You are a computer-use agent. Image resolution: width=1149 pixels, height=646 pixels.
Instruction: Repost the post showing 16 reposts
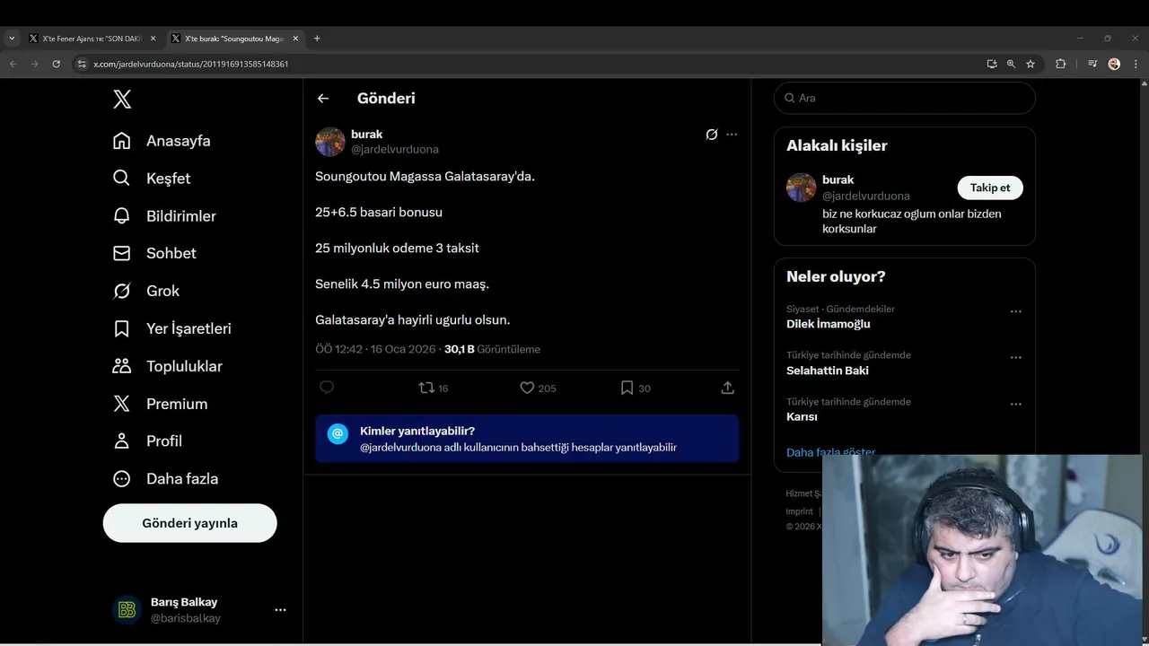pyautogui.click(x=434, y=388)
